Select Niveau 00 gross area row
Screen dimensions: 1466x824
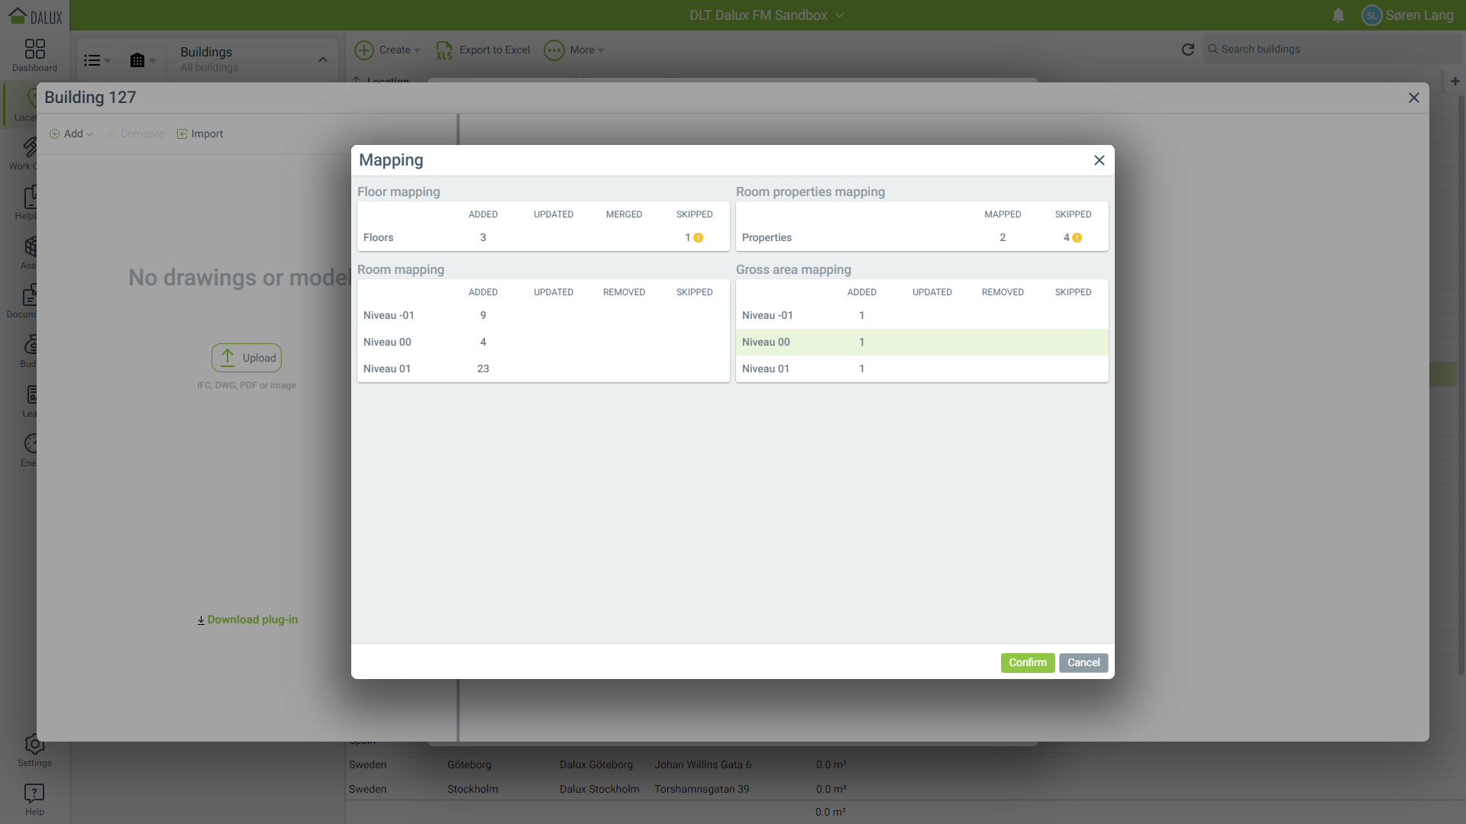pyautogui.click(x=921, y=343)
